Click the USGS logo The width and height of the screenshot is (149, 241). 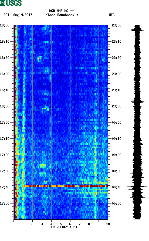[x=11, y=3]
